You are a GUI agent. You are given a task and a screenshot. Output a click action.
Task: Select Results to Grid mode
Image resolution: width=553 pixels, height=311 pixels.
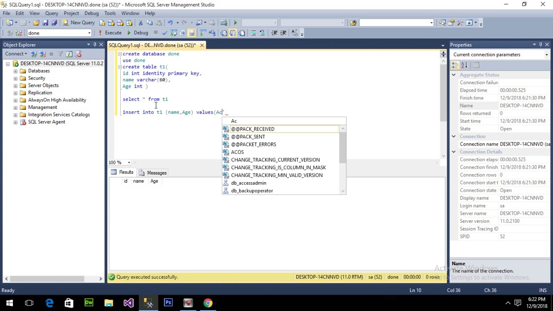[x=232, y=33]
